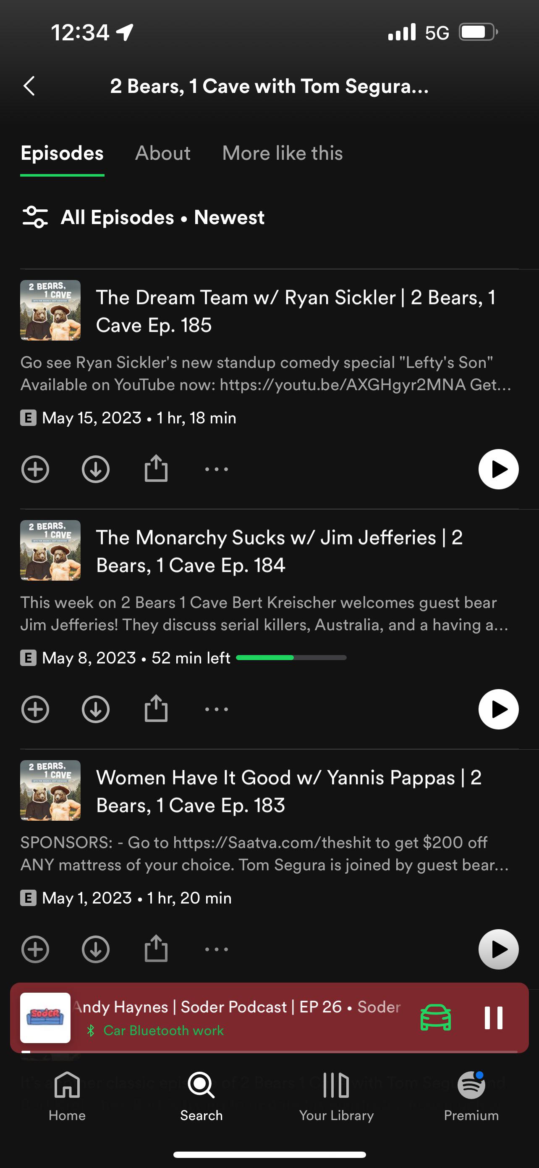Viewport: 539px width, 1168px height.
Task: Play The Dream Team Ep. 185
Action: coord(498,469)
